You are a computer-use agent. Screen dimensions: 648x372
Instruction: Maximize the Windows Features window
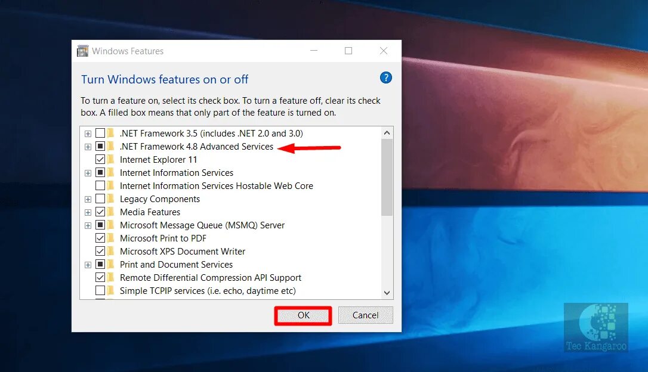348,51
